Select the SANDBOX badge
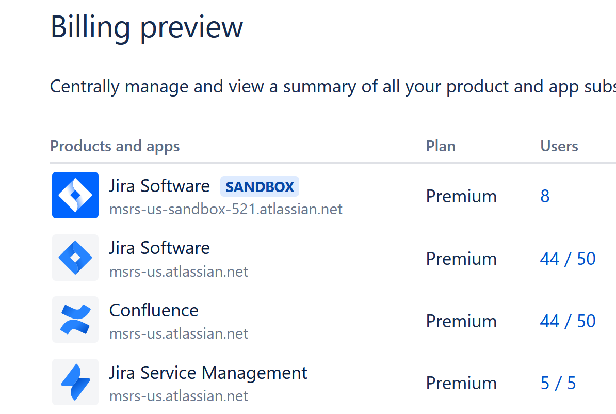The image size is (616, 414). click(260, 187)
